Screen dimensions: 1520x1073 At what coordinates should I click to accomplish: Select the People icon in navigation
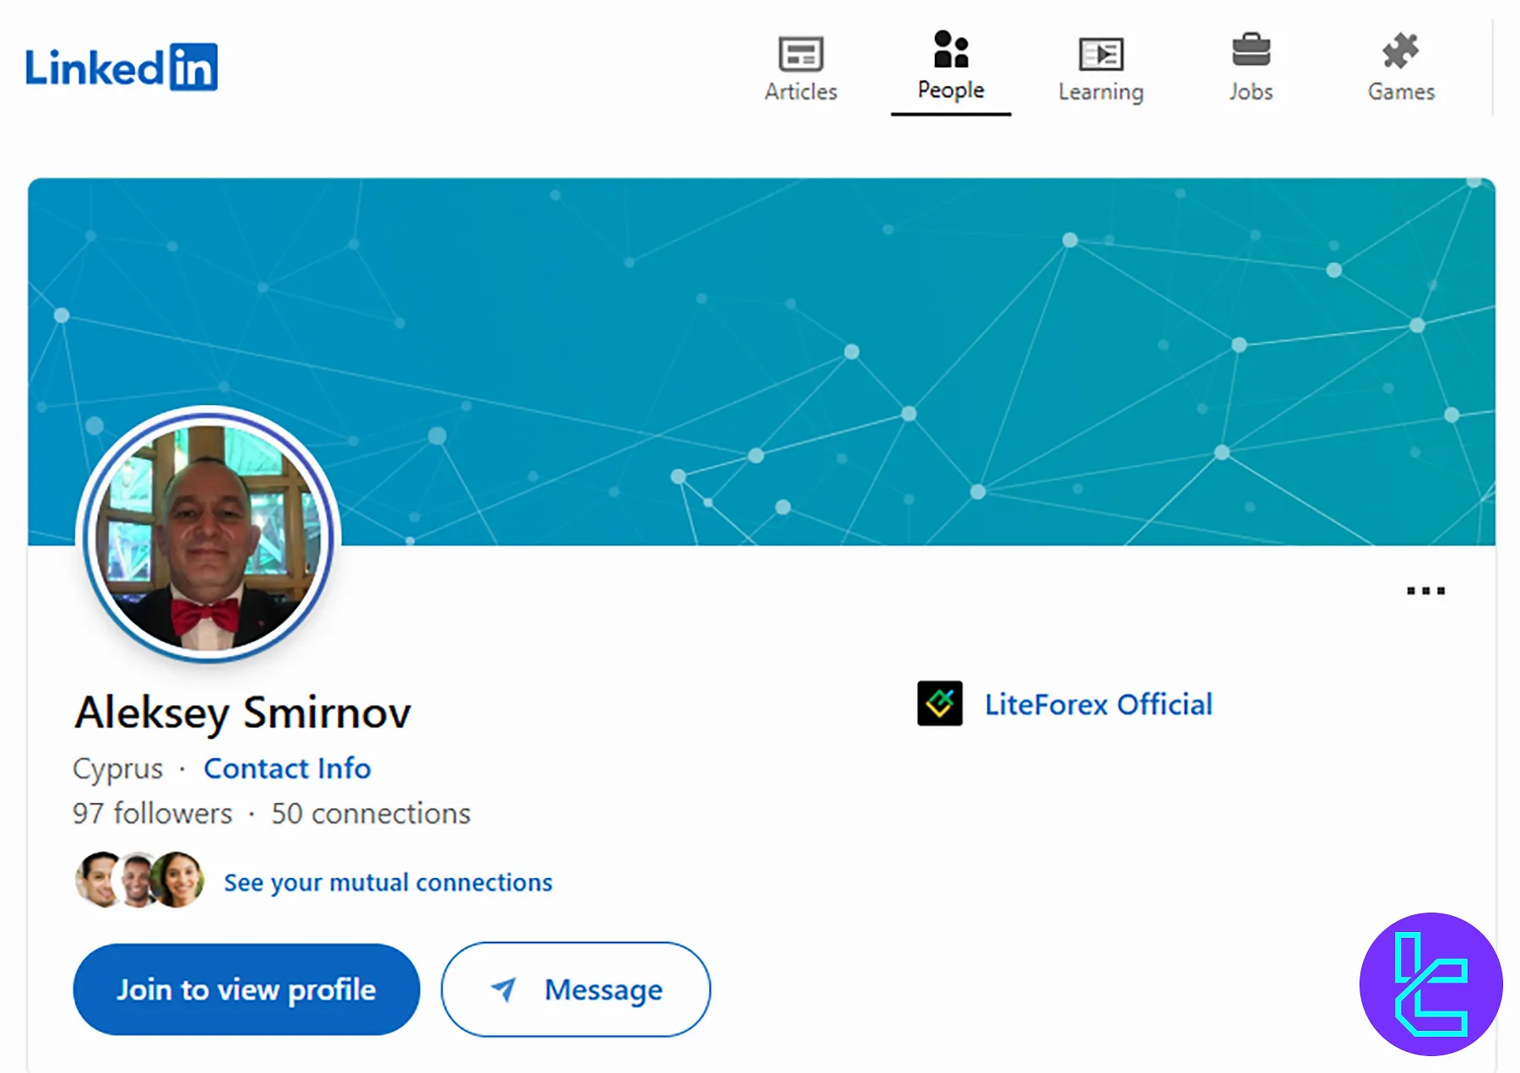951,49
